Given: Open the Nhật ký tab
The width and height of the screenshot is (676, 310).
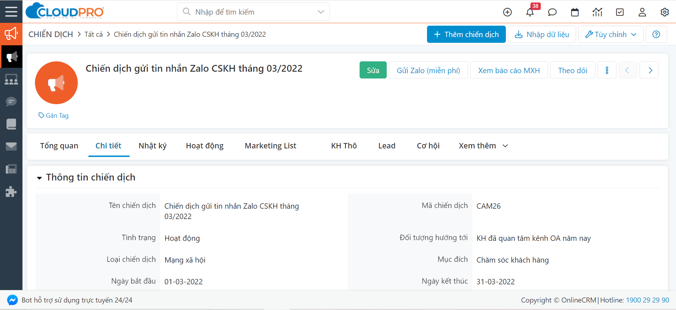Looking at the screenshot, I should pos(152,146).
